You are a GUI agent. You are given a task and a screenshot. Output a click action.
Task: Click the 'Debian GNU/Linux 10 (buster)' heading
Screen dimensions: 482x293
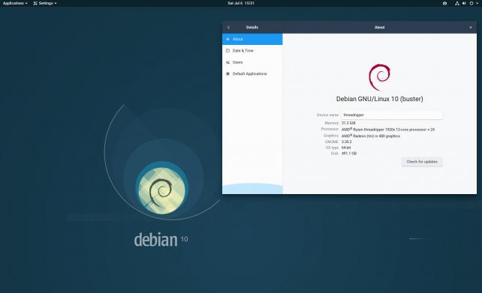click(x=380, y=99)
